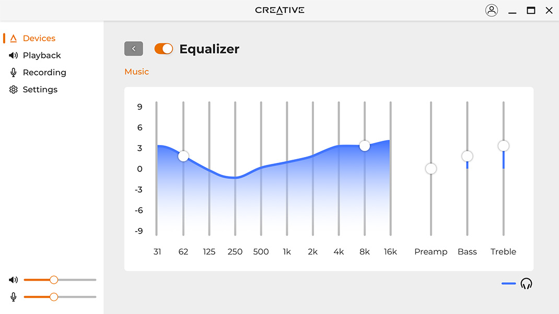Open the Playback section

pyautogui.click(x=42, y=55)
